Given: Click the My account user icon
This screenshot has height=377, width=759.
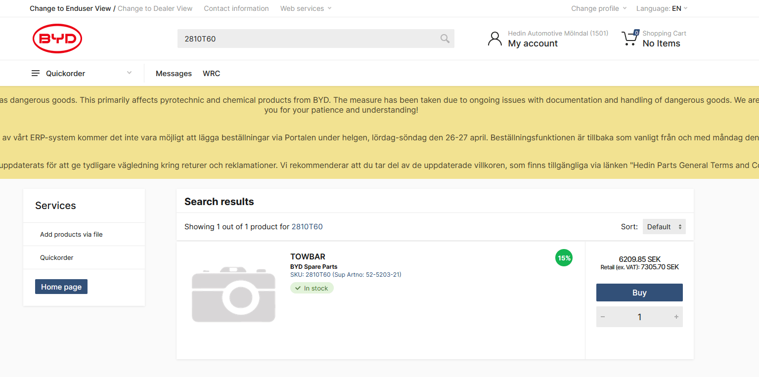Looking at the screenshot, I should tap(494, 39).
